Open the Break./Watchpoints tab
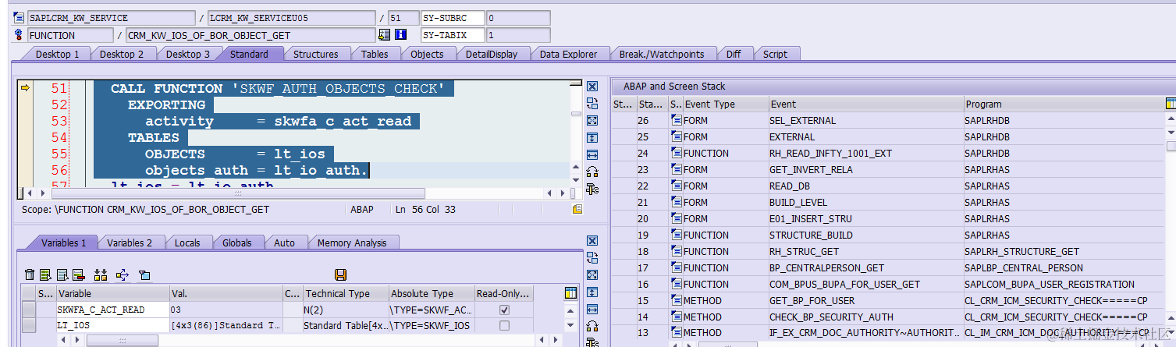This screenshot has width=1176, height=347. pyautogui.click(x=662, y=54)
